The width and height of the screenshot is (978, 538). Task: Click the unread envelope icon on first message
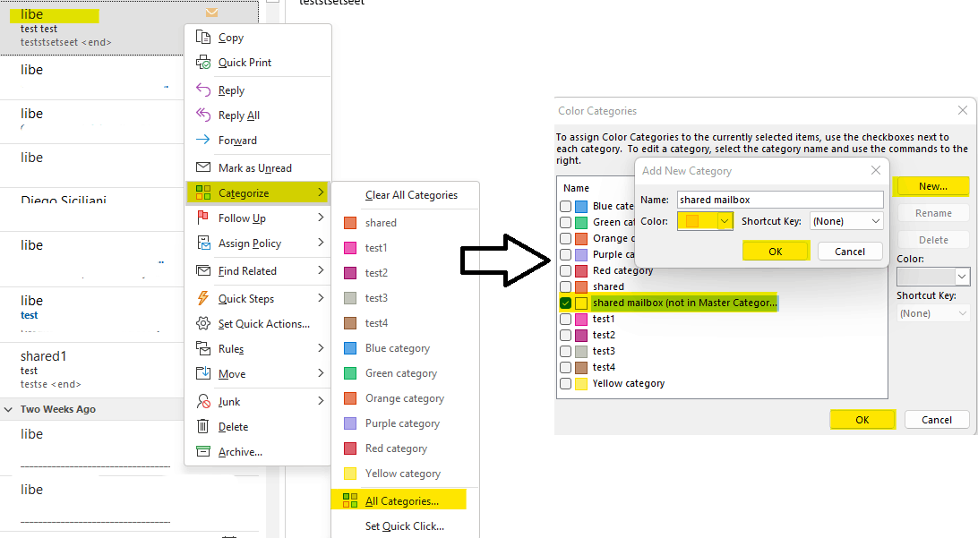(x=211, y=13)
